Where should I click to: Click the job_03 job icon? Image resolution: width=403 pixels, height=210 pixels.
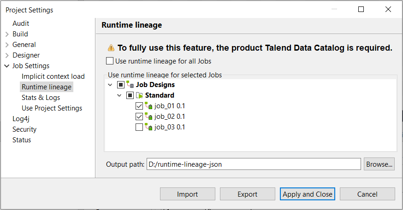(x=148, y=127)
